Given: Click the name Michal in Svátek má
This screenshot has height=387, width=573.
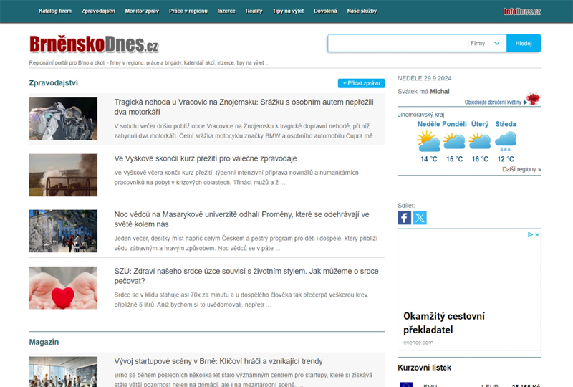Looking at the screenshot, I should (440, 92).
